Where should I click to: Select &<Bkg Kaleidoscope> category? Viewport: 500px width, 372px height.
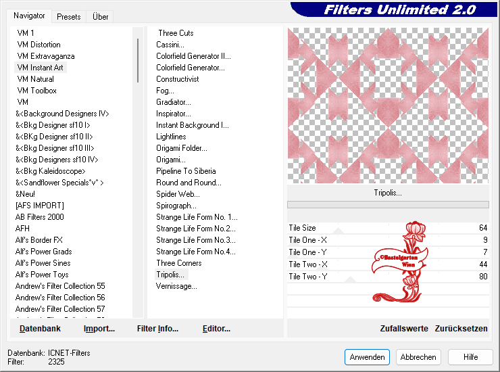pos(51,171)
